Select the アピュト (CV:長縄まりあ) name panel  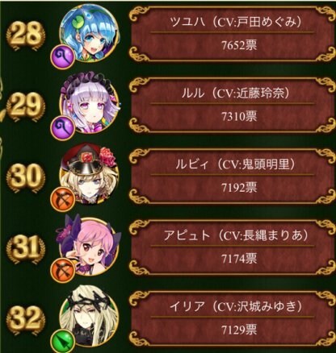tap(232, 247)
